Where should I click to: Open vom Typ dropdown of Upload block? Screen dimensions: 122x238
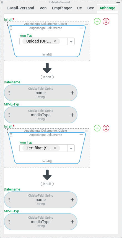point(71,41)
